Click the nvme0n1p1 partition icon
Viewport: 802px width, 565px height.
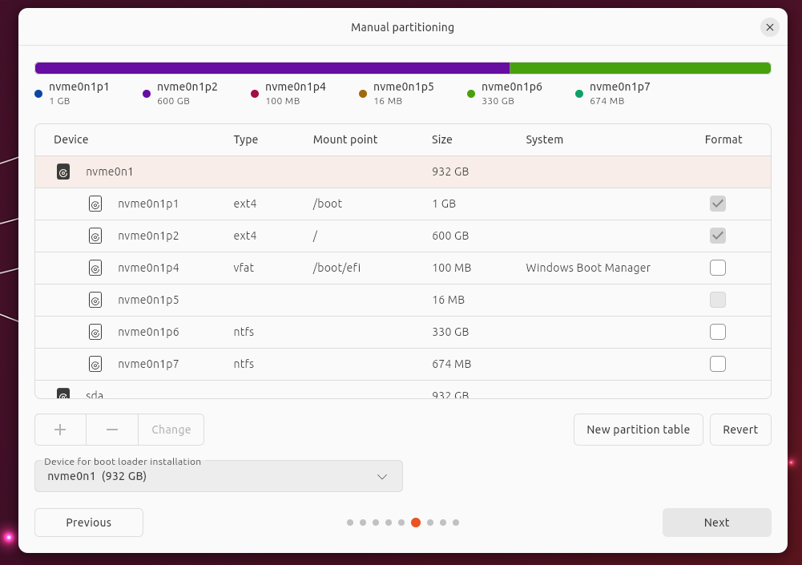(95, 204)
